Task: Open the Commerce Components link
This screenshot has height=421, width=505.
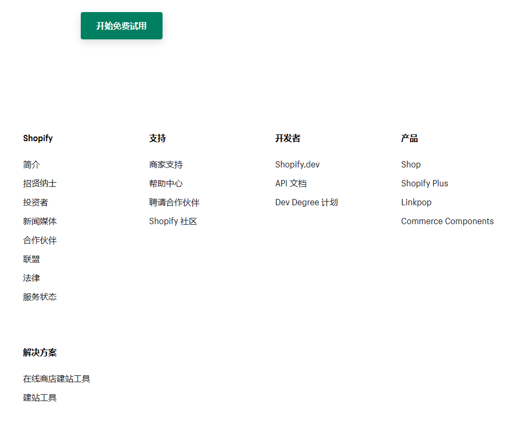Action: click(x=447, y=221)
